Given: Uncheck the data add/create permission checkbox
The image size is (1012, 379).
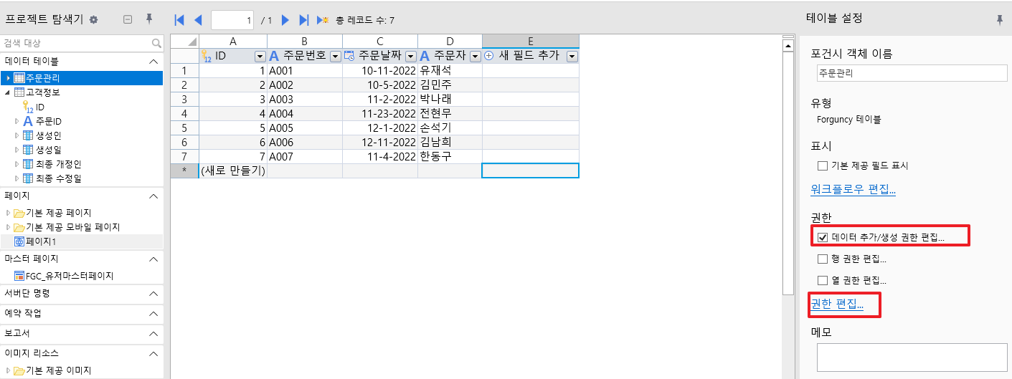Looking at the screenshot, I should [823, 237].
